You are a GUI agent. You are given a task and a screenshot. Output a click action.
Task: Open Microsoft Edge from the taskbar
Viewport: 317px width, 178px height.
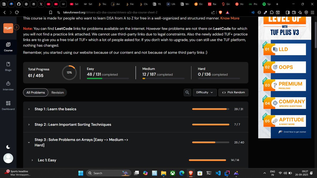click(x=182, y=173)
